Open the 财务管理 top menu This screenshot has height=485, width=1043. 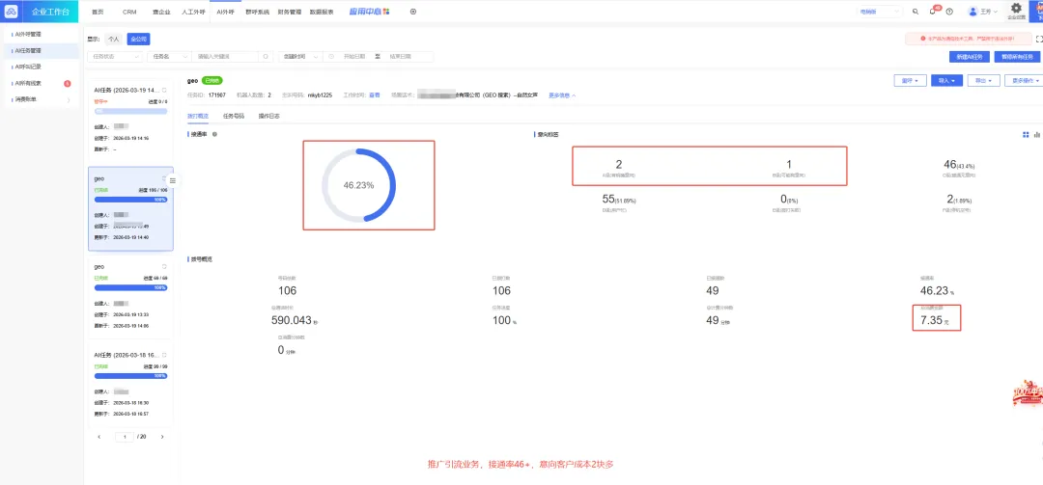click(290, 12)
